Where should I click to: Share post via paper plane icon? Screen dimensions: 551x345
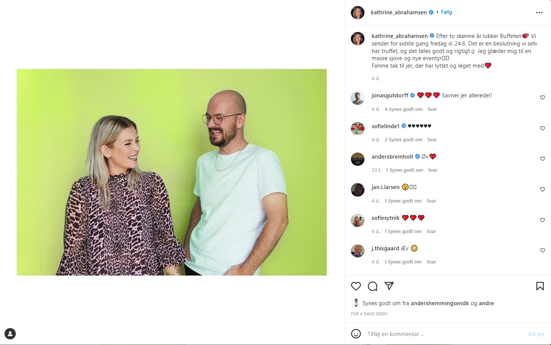tap(389, 286)
